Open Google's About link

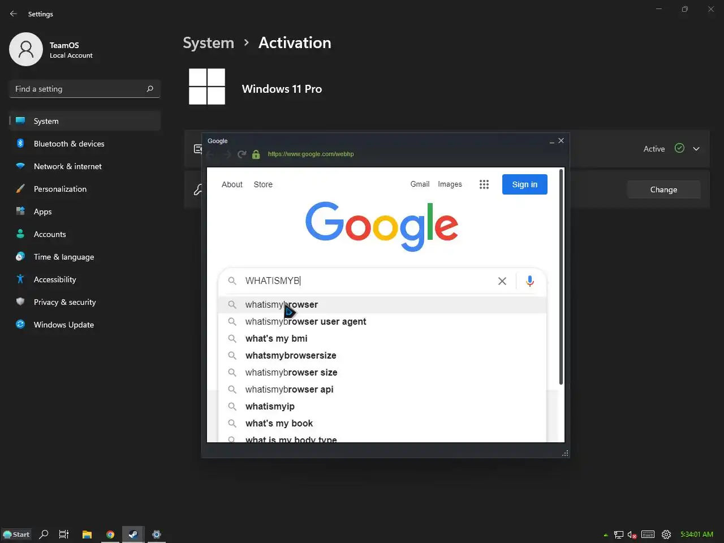tap(232, 184)
